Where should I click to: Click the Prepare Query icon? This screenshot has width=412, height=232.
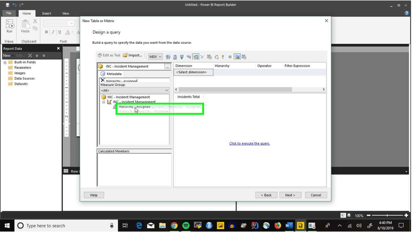tap(217, 57)
